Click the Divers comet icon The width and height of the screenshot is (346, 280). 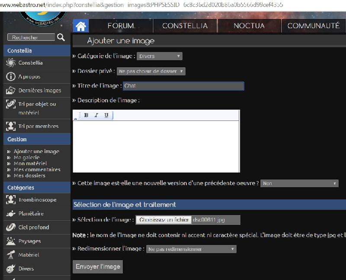[x=10, y=268]
